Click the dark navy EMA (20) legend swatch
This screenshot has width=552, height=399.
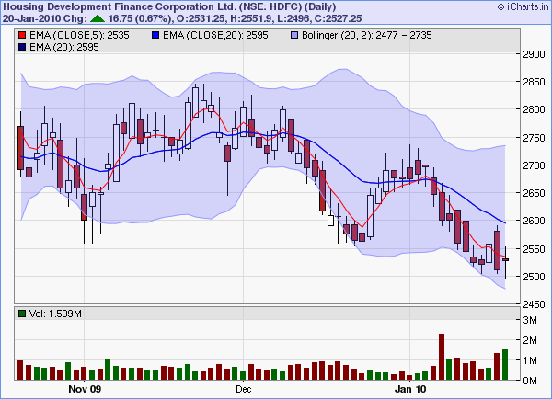click(x=22, y=47)
